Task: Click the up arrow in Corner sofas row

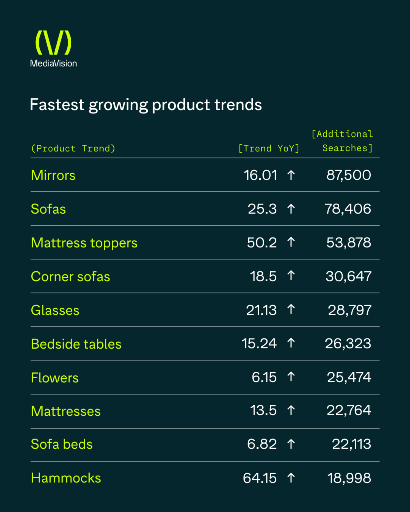Action: (291, 276)
